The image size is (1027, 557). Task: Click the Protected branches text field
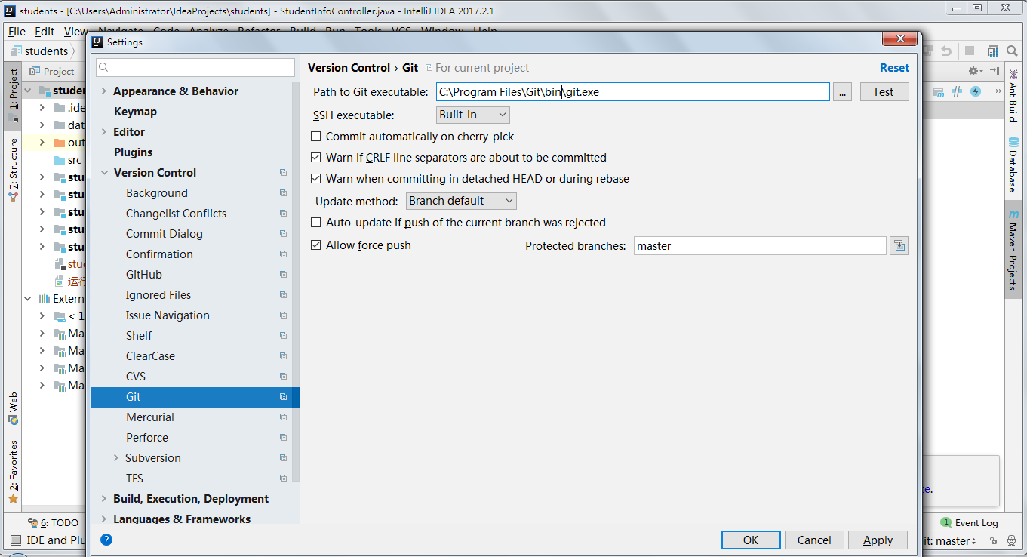pyautogui.click(x=759, y=245)
